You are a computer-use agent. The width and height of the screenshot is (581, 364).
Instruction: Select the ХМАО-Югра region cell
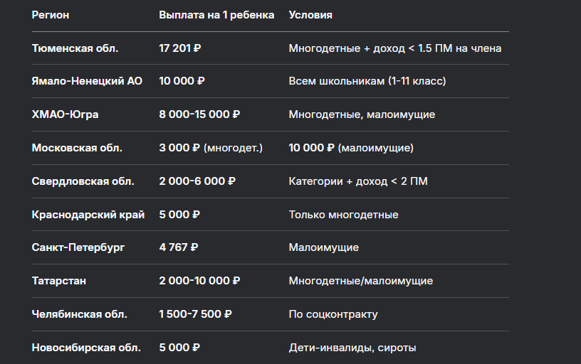pos(66,114)
